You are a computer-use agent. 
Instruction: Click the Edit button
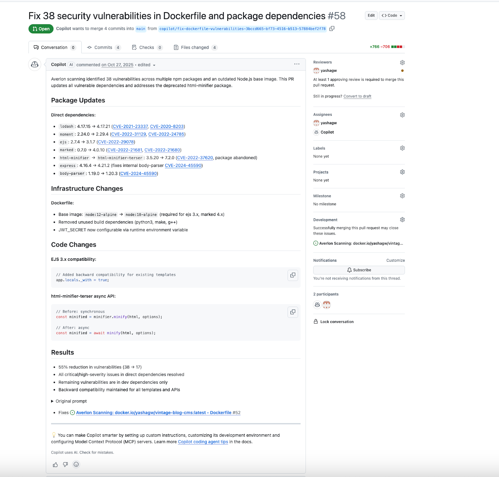coord(371,15)
